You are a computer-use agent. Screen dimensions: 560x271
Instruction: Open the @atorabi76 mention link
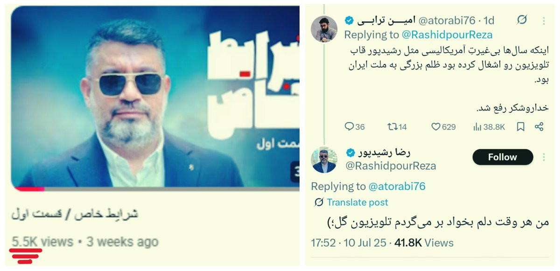[397, 187]
